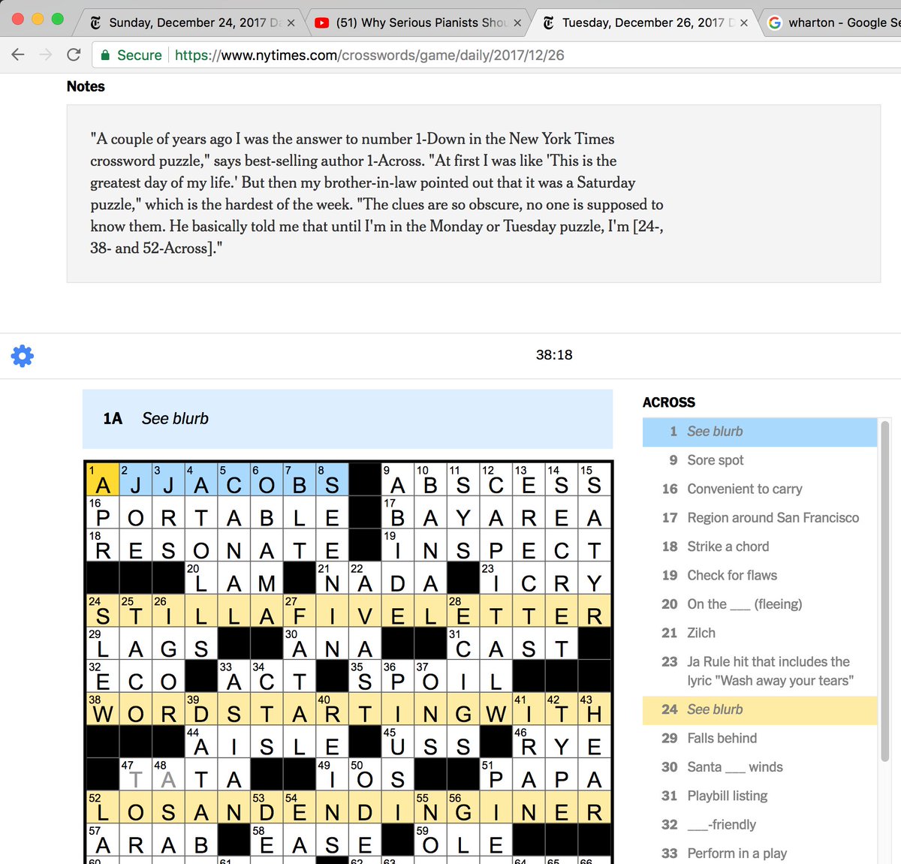Screen dimensions: 901x864
Task: Click the browser forward arrow
Action: [46, 55]
